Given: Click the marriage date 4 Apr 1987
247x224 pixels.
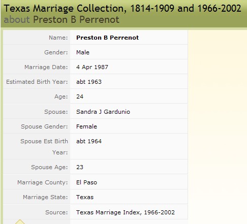Looking at the screenshot, I should (92, 67).
